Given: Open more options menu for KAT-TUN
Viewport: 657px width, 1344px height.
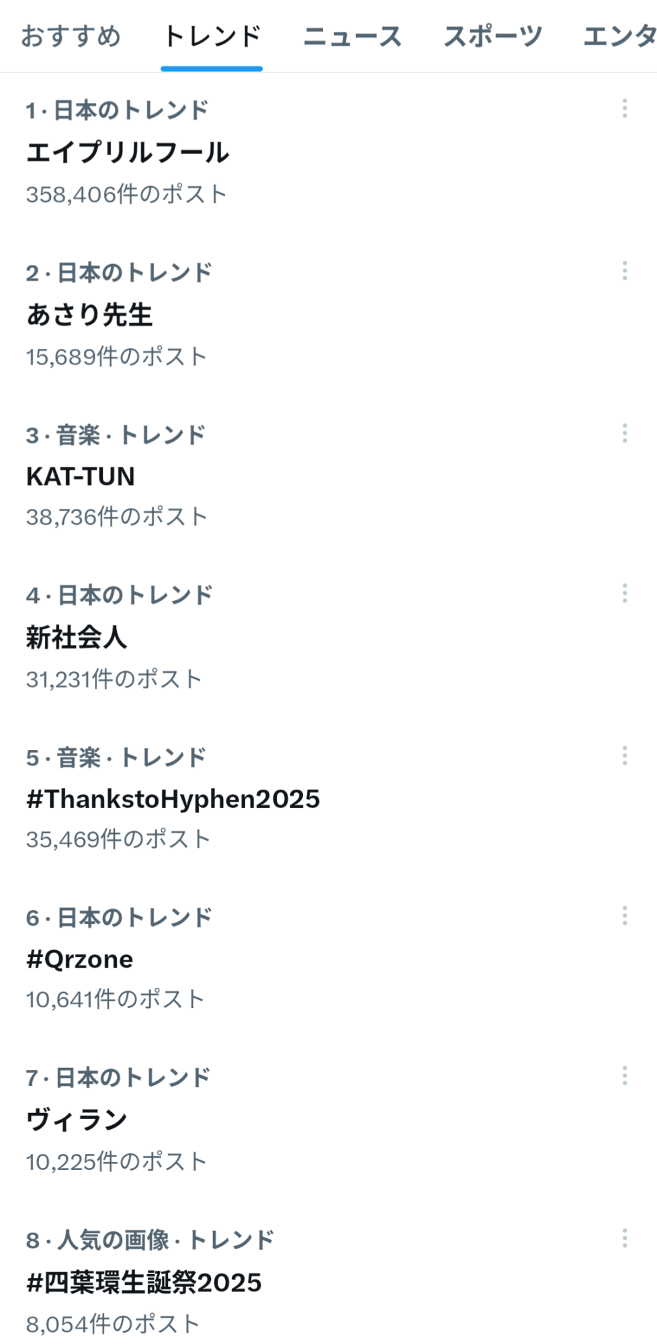Looking at the screenshot, I should tap(625, 433).
